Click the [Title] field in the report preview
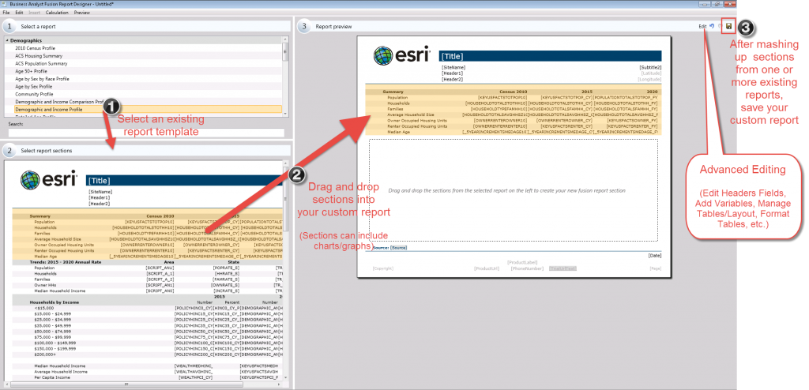809x390 pixels. (x=550, y=56)
